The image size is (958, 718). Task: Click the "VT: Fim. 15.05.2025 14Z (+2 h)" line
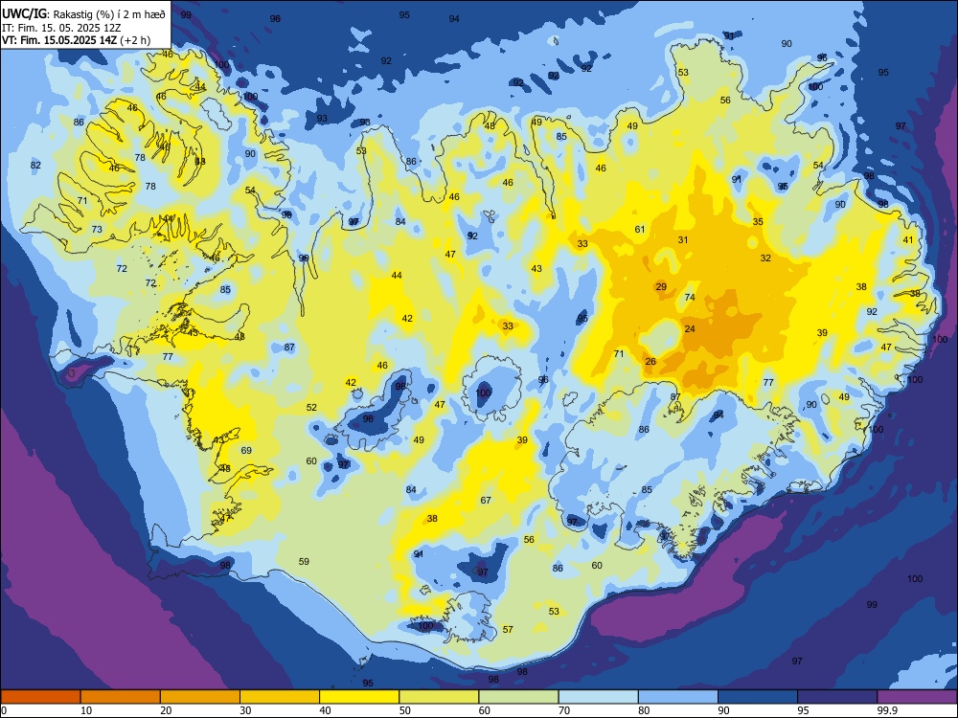pyautogui.click(x=77, y=40)
